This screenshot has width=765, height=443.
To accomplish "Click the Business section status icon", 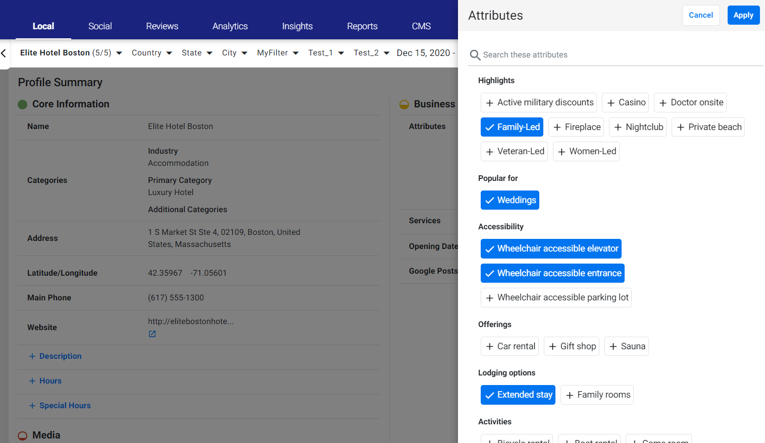I will 404,104.
